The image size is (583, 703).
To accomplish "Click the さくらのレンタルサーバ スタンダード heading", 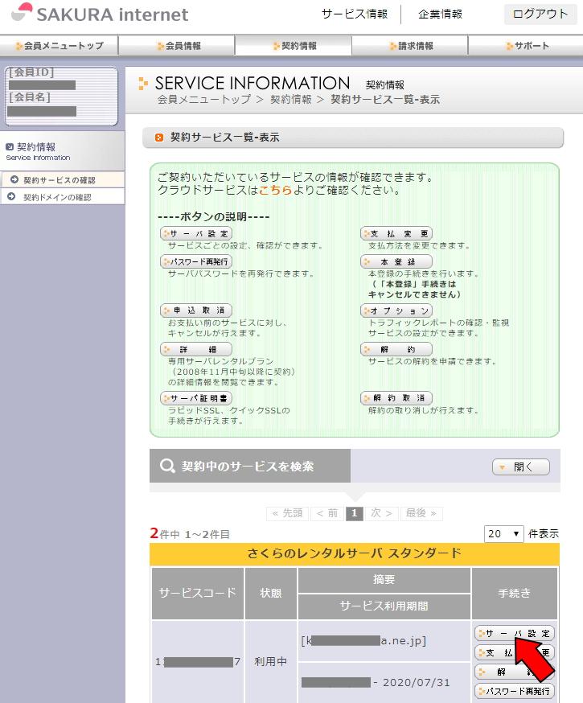I will coord(355,553).
